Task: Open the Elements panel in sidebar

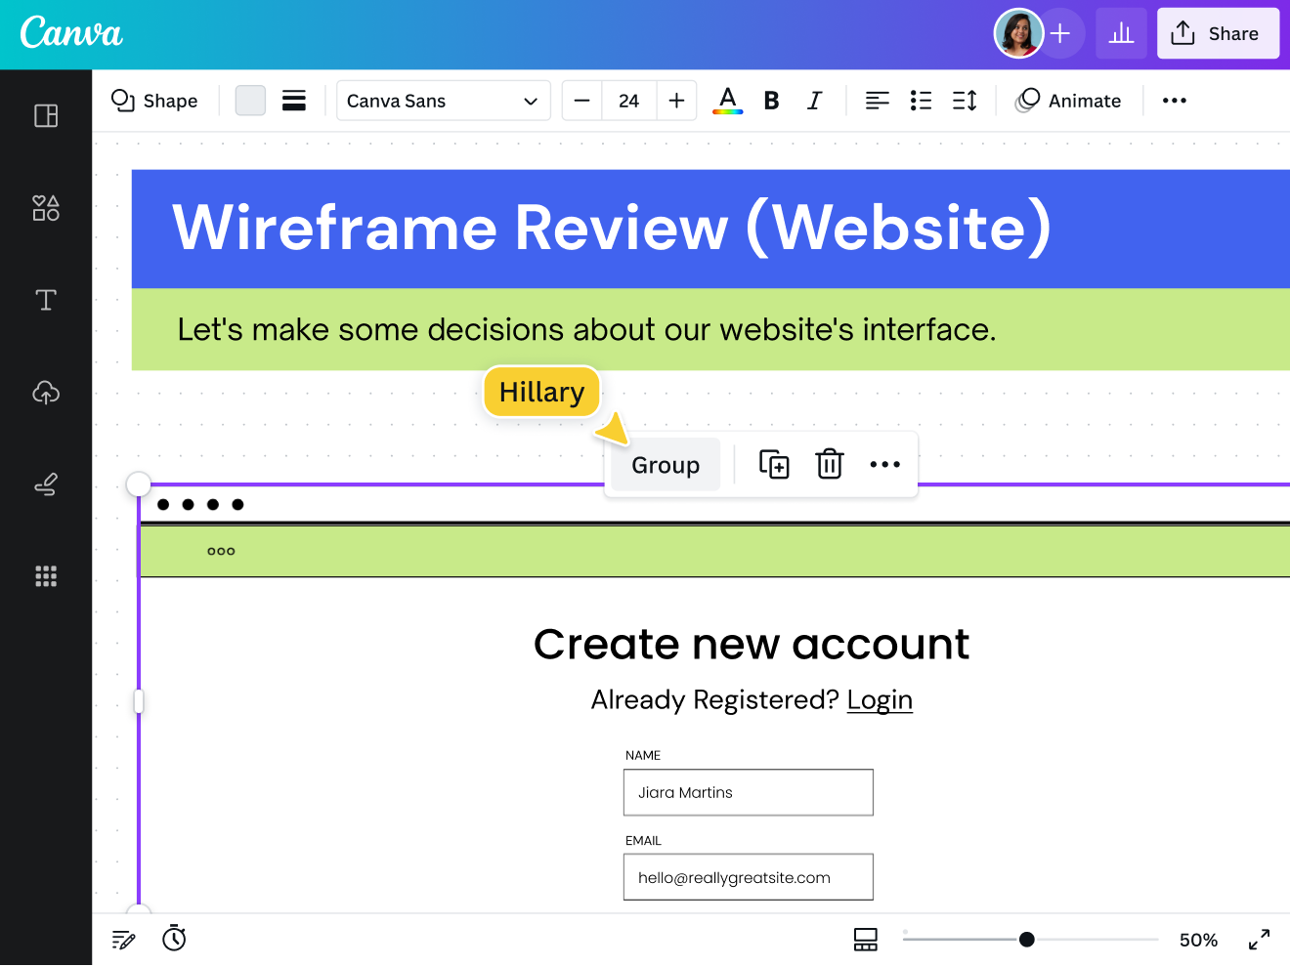Action: (46, 208)
